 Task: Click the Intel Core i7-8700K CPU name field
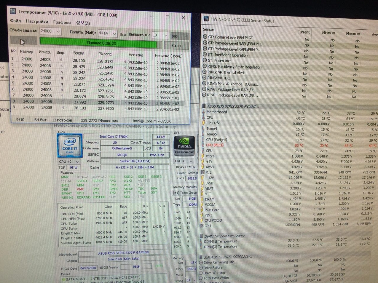(x=114, y=137)
